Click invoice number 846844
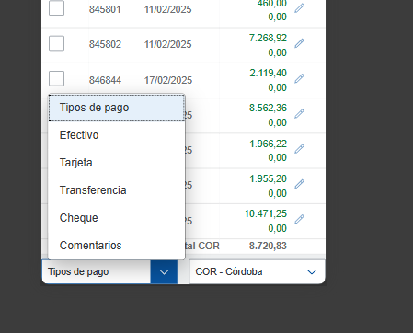Screen dimensions: 413x333 coord(105,80)
